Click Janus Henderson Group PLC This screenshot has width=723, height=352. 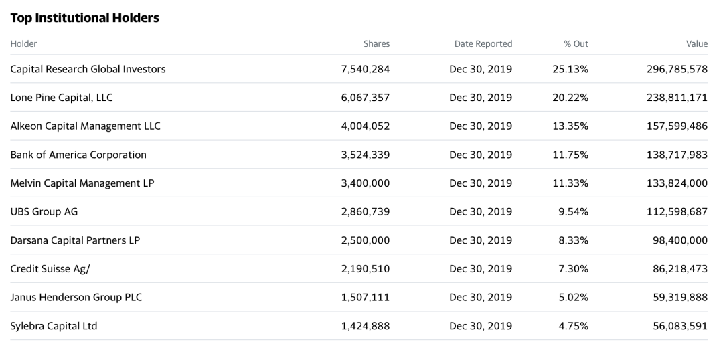click(x=76, y=297)
